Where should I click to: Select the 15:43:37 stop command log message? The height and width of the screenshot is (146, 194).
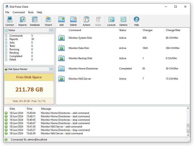point(65,130)
